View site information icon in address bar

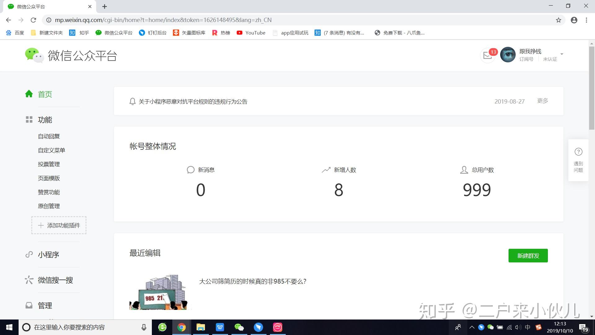coord(49,20)
